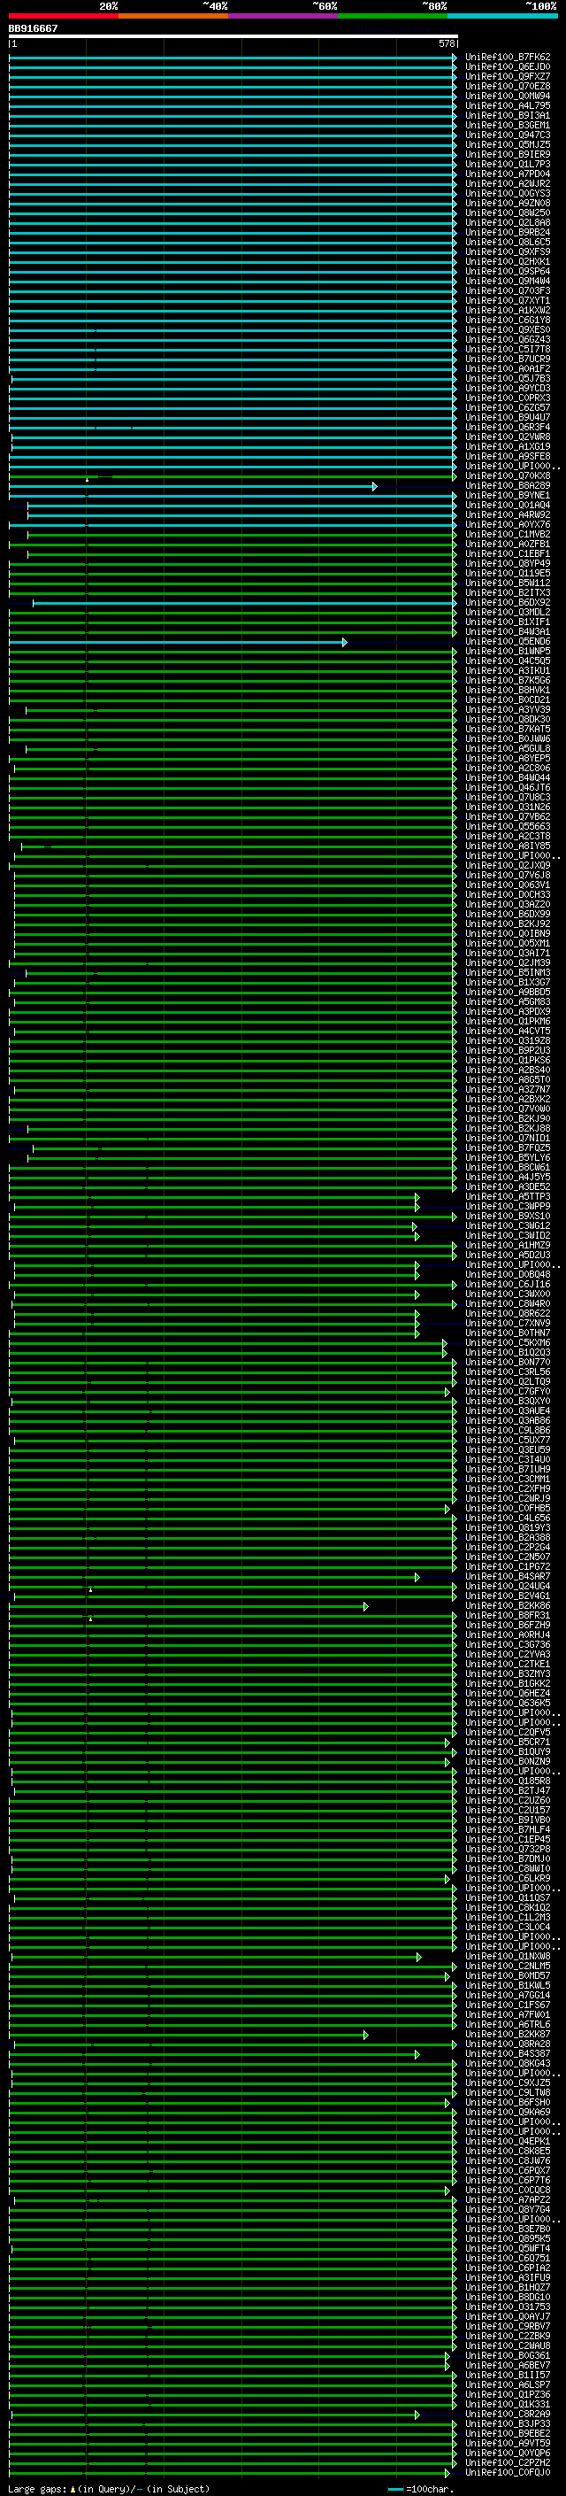
Task: Click the query end position 578
Action: pos(446,43)
